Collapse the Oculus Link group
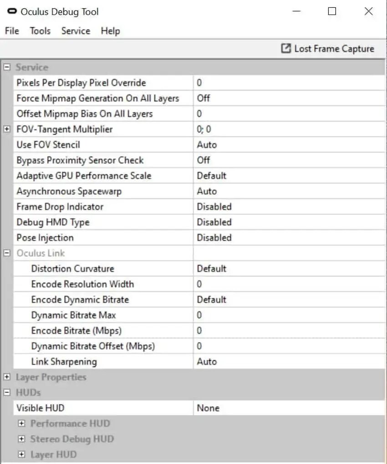 (x=7, y=253)
